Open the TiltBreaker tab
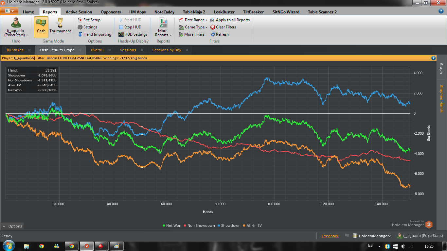 pyautogui.click(x=253, y=12)
